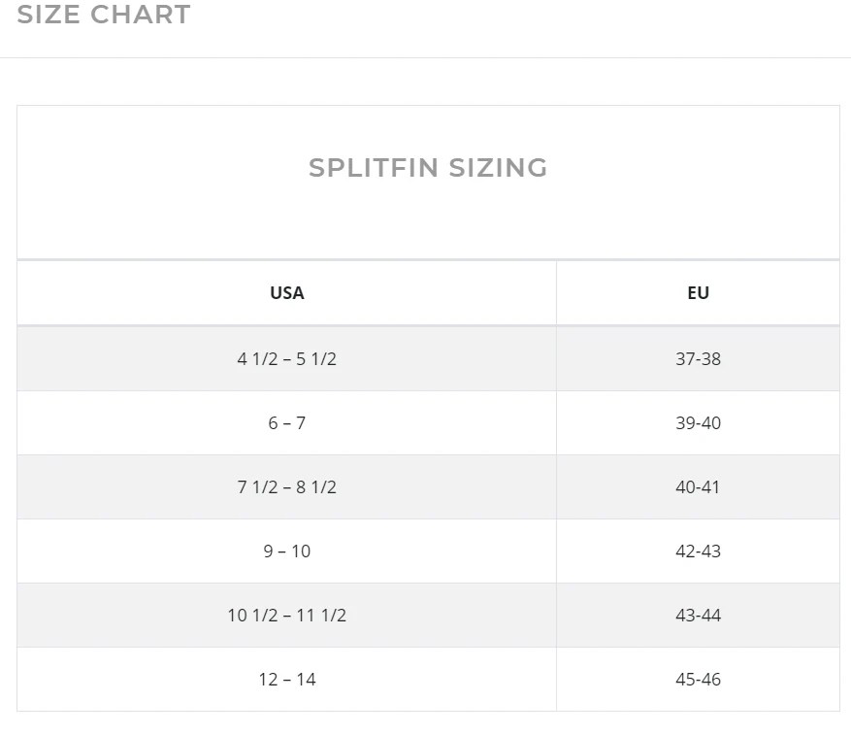Select the EU 42-43 cell

tap(698, 551)
